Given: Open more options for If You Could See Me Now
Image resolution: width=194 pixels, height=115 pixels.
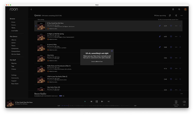Looking at the screenshot, I should [x=176, y=26].
